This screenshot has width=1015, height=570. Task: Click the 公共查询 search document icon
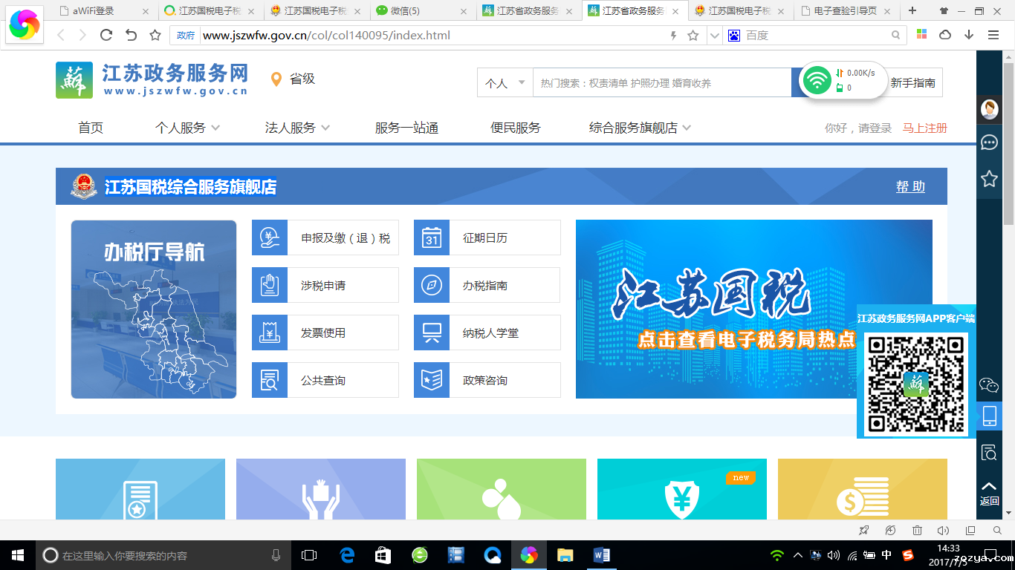(270, 381)
